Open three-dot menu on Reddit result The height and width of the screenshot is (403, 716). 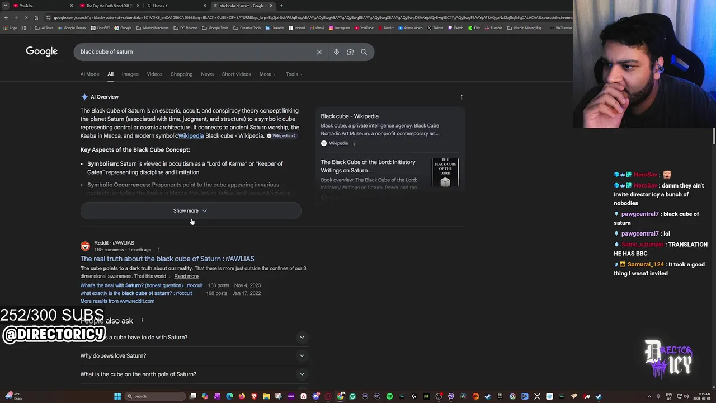158,250
